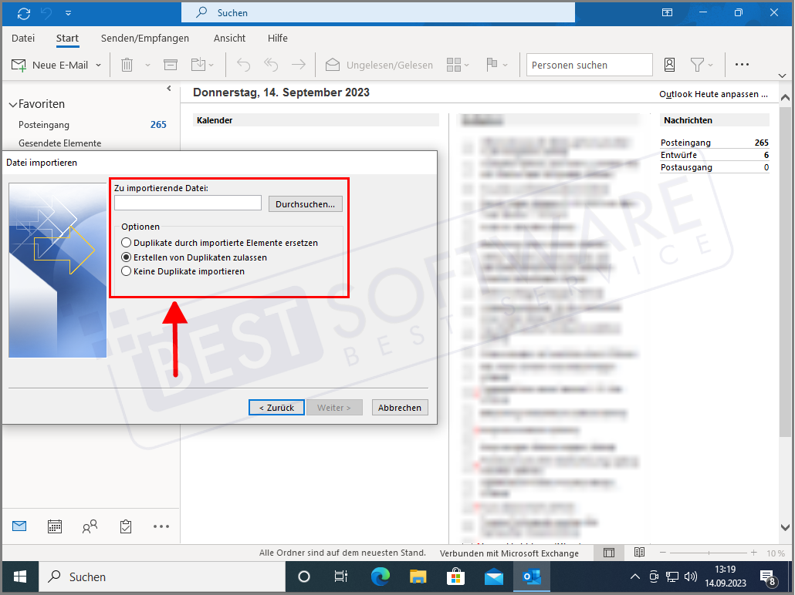Switch to the Calendar icon in navigation bar
Image resolution: width=795 pixels, height=595 pixels.
coord(54,526)
